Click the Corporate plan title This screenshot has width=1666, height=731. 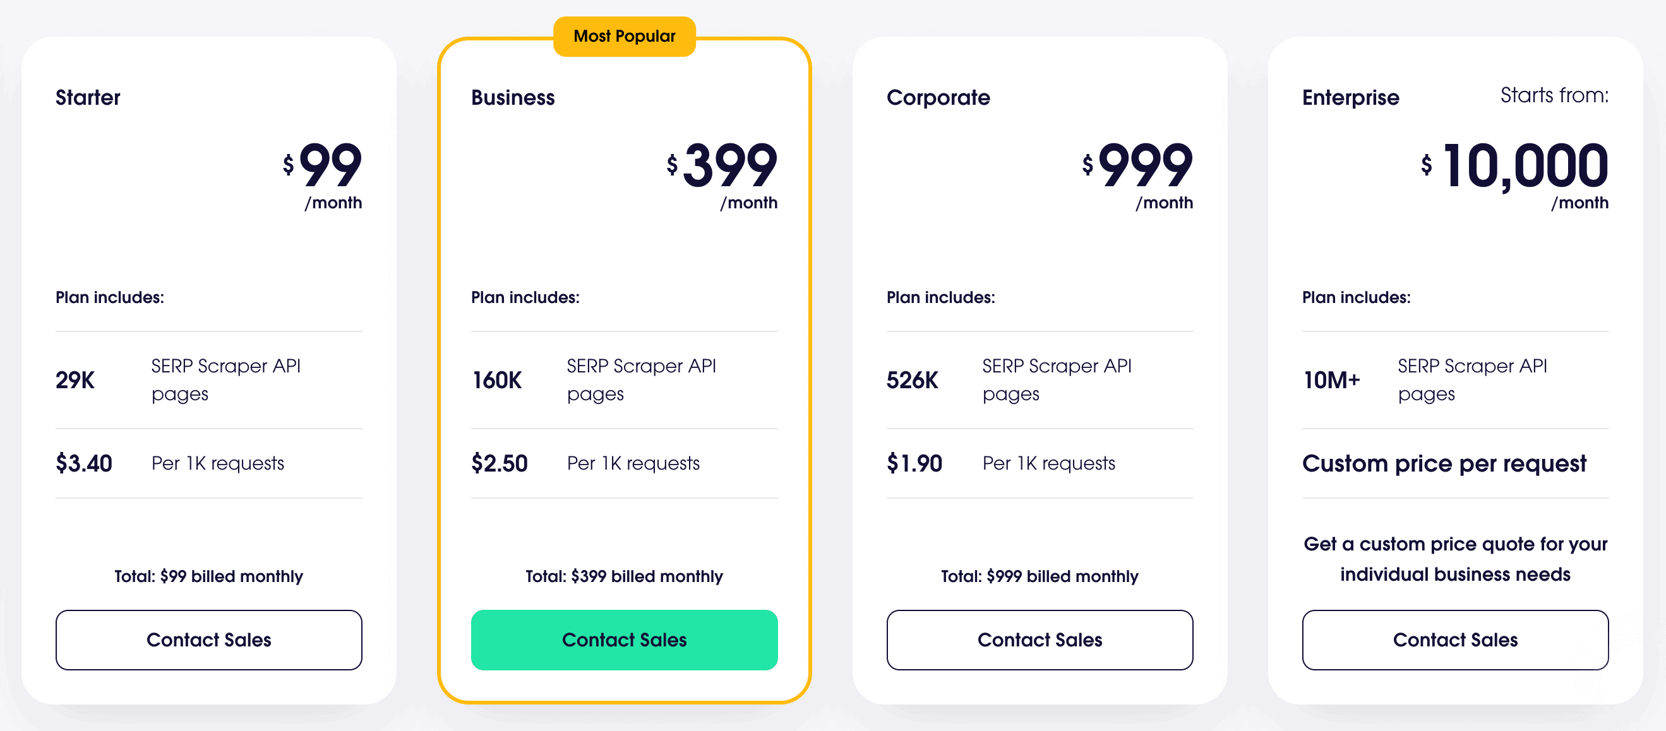(x=938, y=98)
